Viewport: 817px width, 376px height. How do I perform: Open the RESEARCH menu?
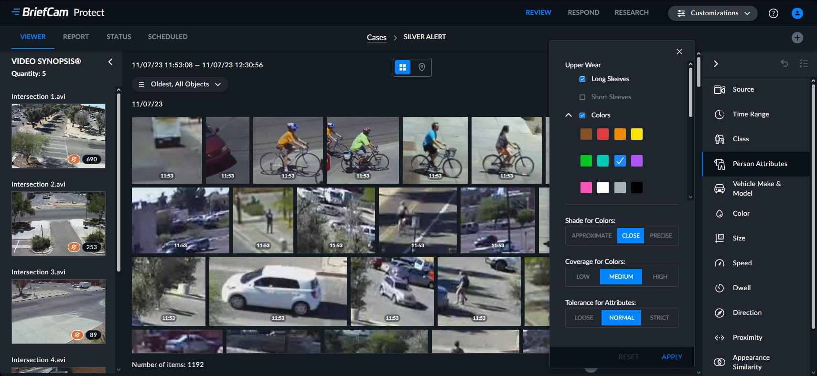pos(631,12)
